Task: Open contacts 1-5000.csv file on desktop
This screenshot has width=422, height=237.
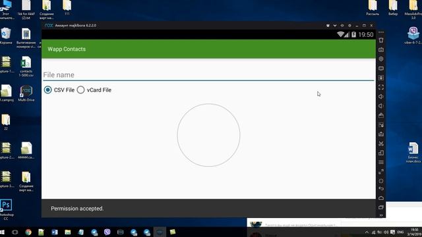Action: 26,66
